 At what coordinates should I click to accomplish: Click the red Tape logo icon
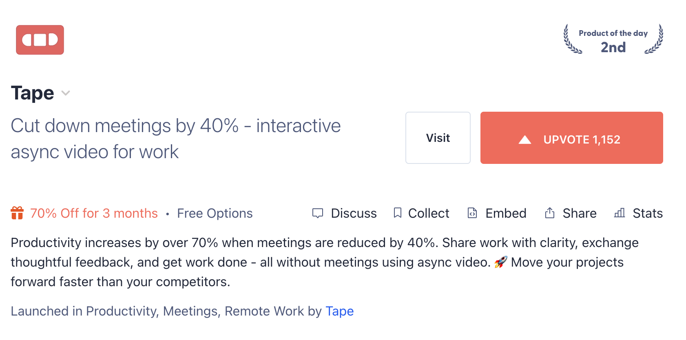40,40
